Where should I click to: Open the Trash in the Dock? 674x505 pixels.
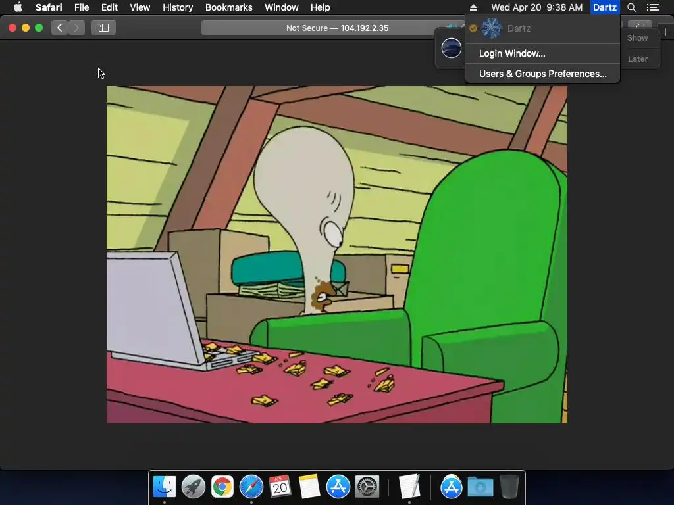coord(509,487)
